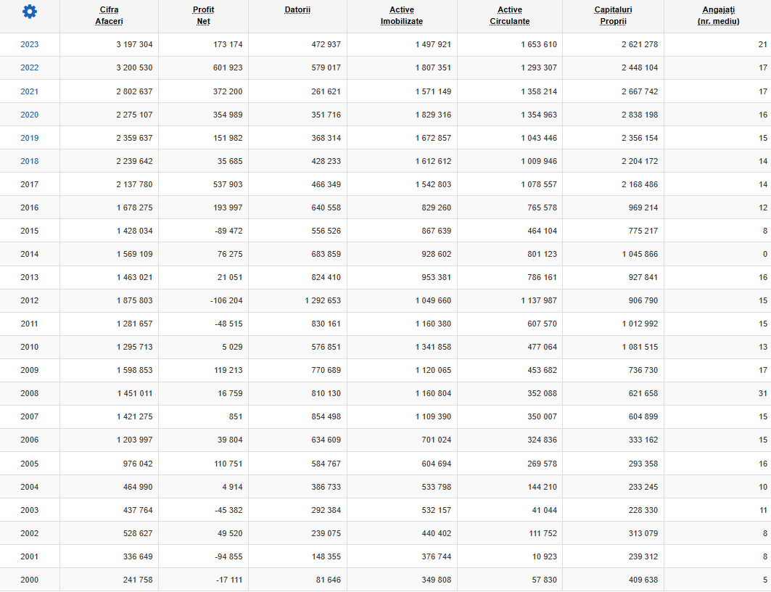The height and width of the screenshot is (592, 771).
Task: Open the 2022 year link
Action: coord(30,68)
